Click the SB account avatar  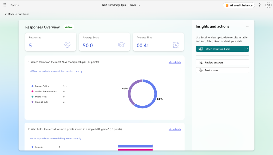pos(268,5)
